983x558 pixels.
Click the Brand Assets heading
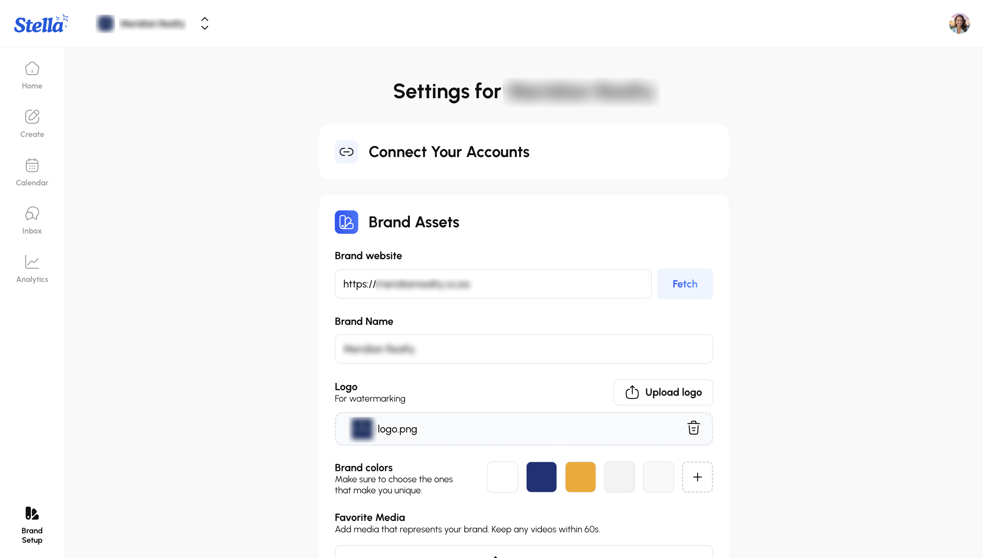(414, 222)
